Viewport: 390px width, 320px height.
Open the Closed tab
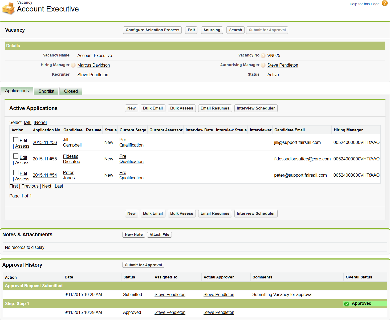coord(71,91)
